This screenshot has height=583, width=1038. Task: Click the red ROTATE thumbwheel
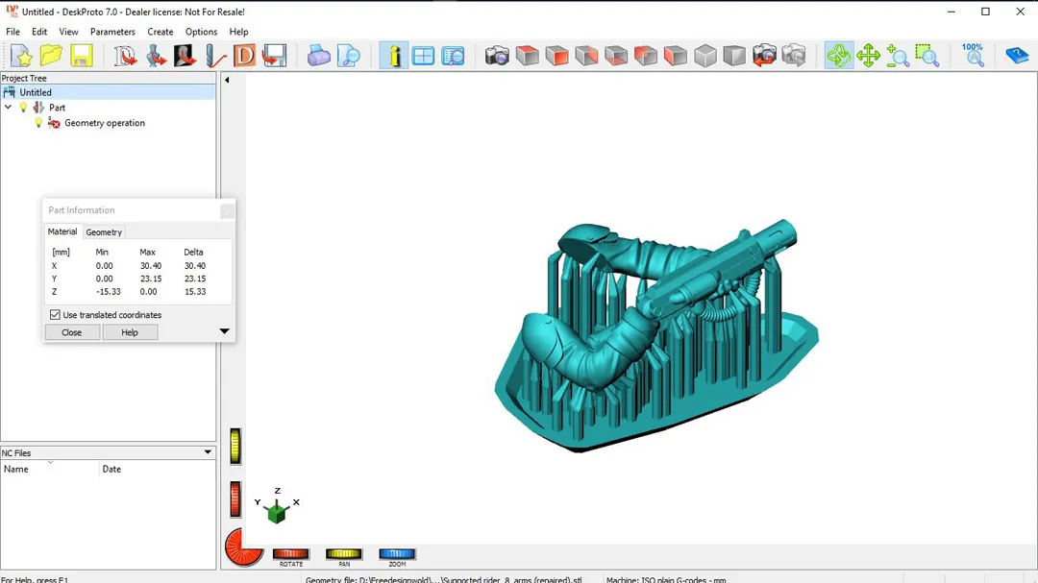(290, 554)
